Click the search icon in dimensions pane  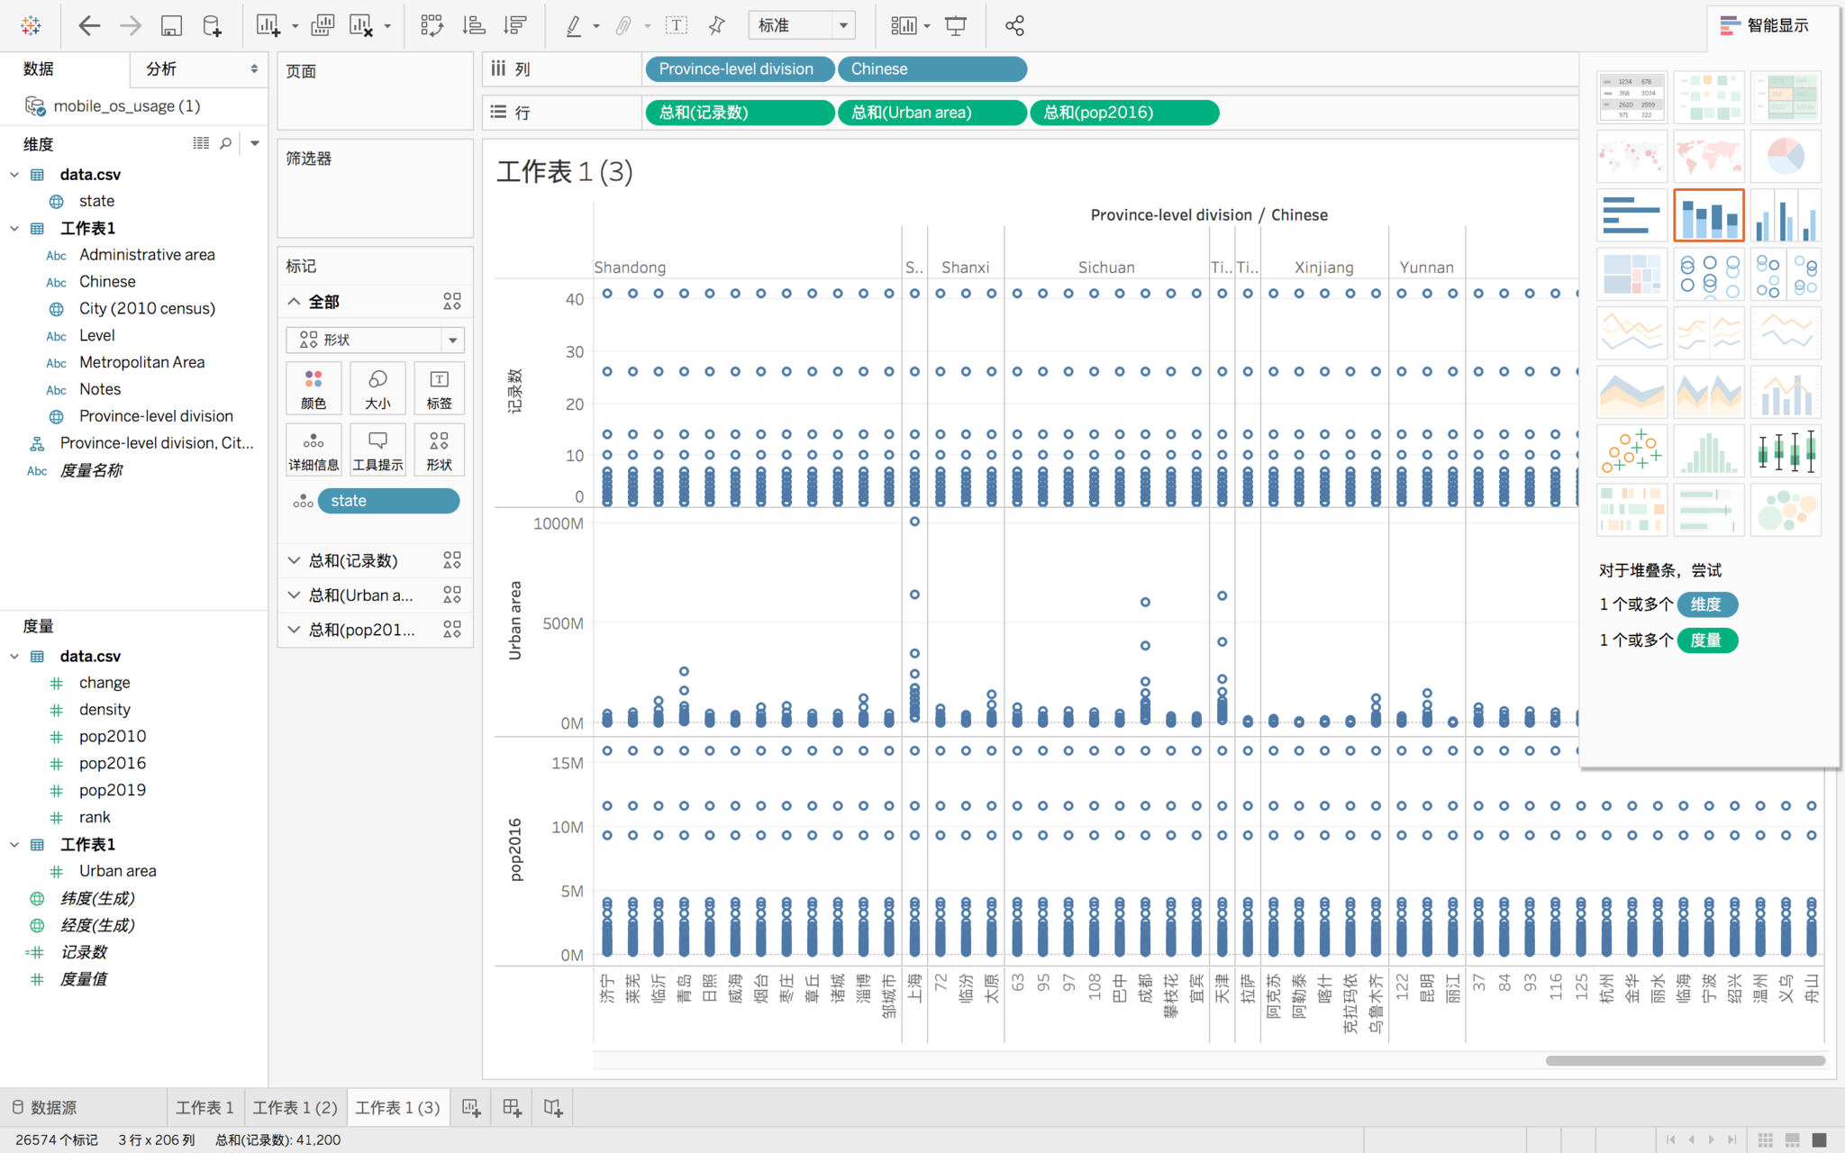(x=226, y=143)
